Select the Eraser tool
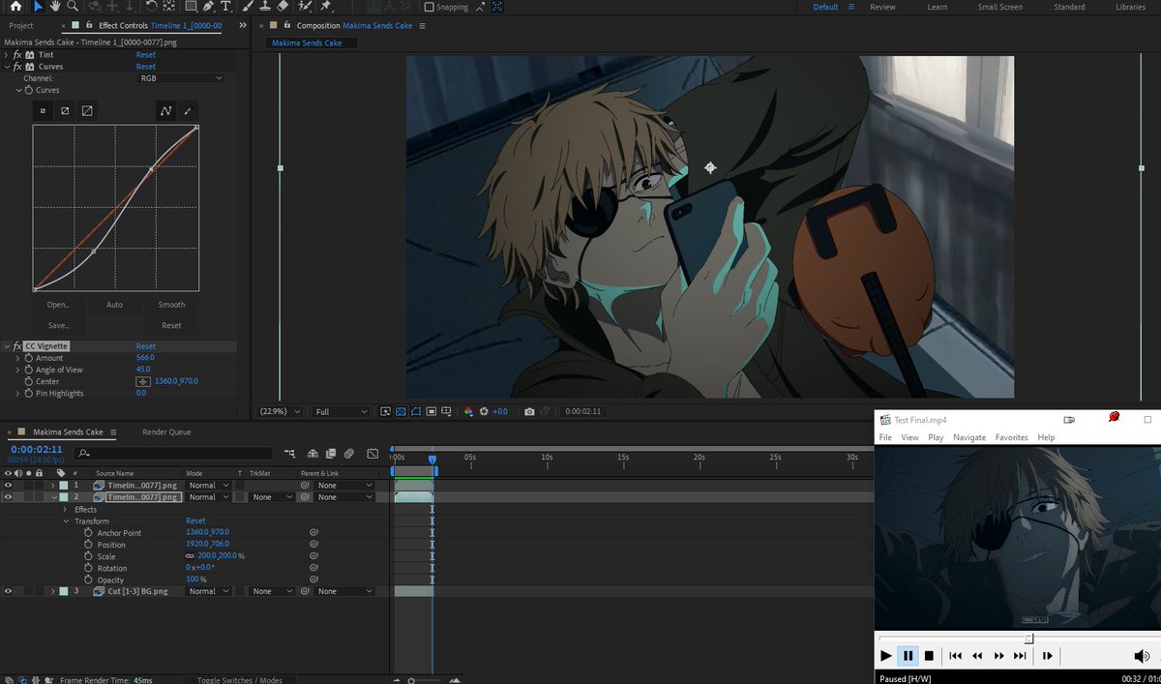Viewport: 1161px width, 684px height. click(x=282, y=6)
